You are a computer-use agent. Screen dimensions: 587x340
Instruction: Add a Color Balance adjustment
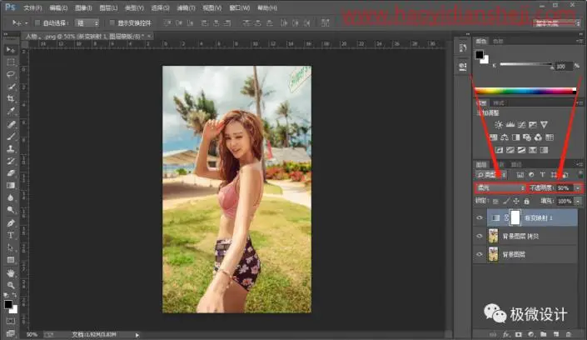pyautogui.click(x=505, y=137)
